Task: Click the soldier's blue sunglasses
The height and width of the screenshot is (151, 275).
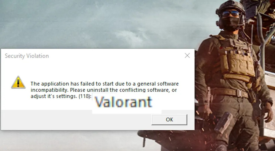Action: (230, 14)
